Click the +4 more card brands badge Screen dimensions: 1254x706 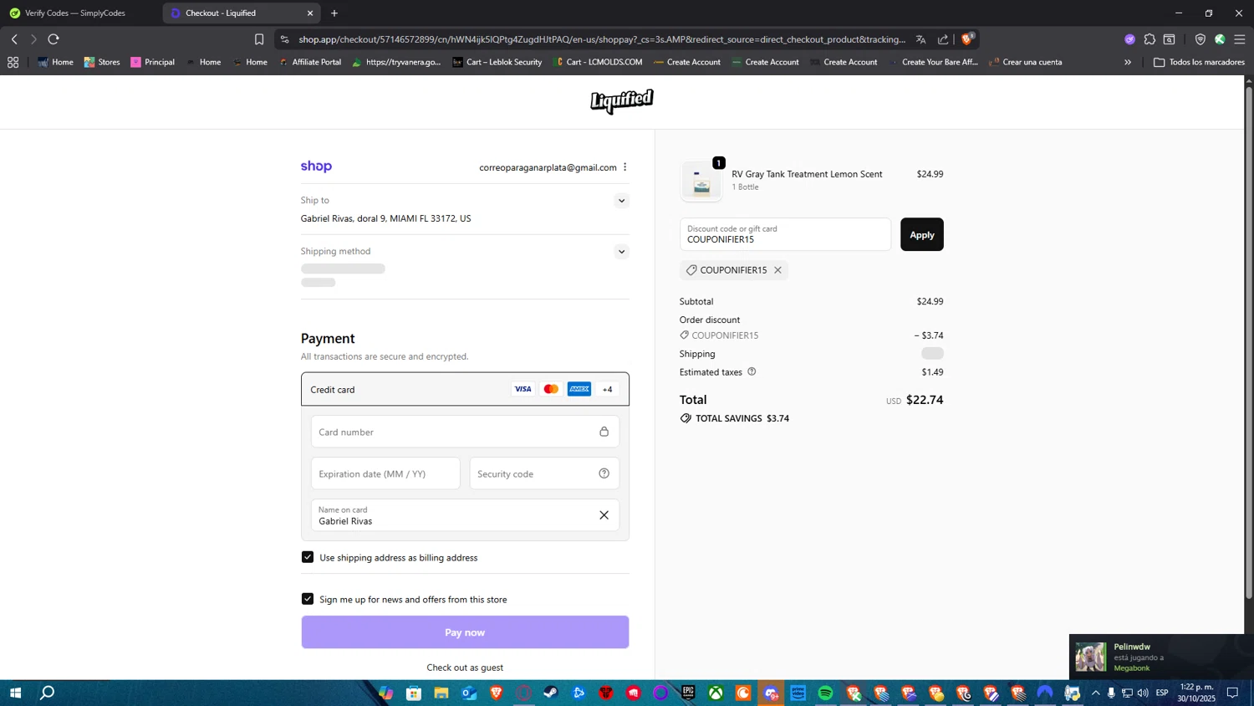(608, 389)
